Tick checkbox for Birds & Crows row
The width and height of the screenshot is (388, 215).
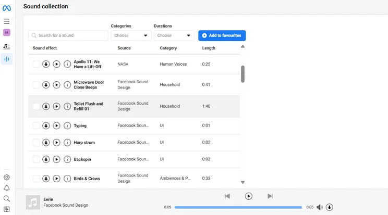(37, 179)
